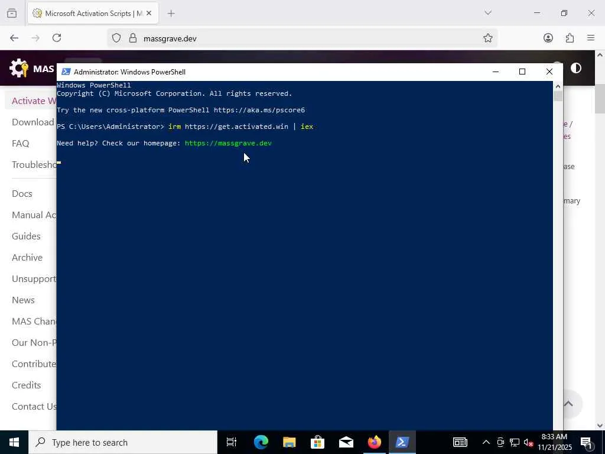The height and width of the screenshot is (454, 605).
Task: Open the Windows Start menu
Action: (14, 442)
